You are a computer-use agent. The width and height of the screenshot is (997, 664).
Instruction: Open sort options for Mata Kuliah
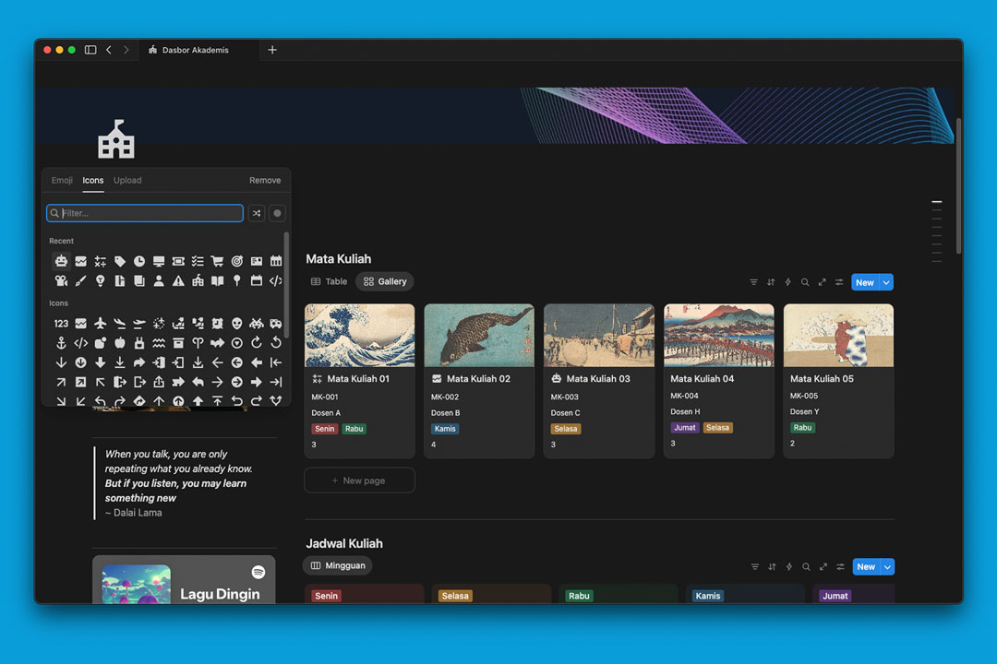pyautogui.click(x=771, y=282)
